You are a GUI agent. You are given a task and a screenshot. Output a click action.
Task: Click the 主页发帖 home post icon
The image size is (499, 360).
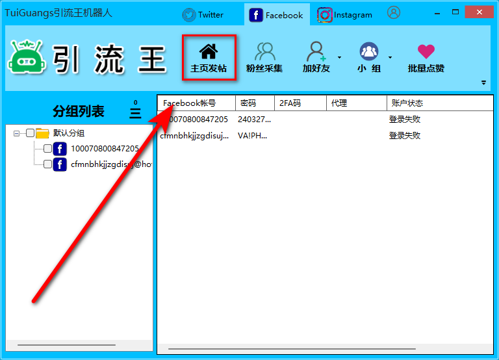[x=208, y=52]
